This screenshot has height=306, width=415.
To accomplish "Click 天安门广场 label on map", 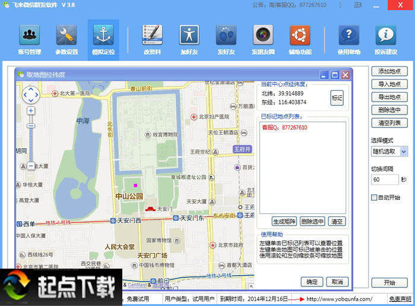I will [152, 256].
